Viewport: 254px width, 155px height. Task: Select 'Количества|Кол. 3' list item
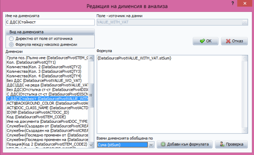click(47, 72)
